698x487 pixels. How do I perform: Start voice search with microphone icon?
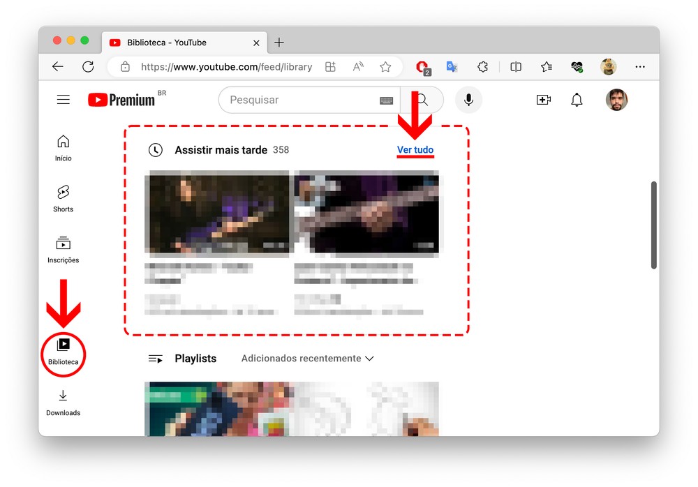click(x=468, y=100)
